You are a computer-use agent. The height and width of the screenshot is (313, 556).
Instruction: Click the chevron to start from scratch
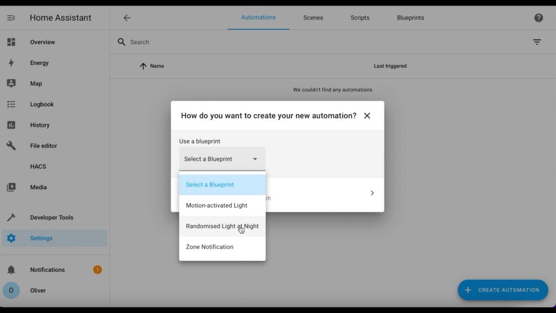tap(372, 193)
